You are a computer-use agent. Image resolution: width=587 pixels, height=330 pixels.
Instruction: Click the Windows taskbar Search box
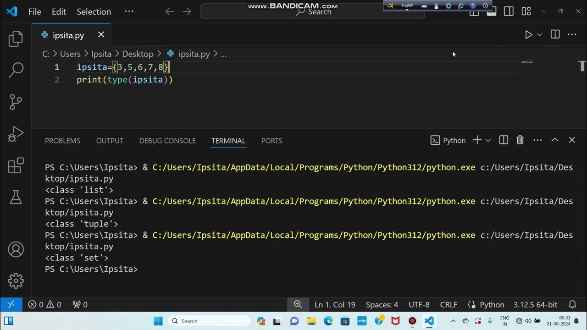tap(210, 321)
